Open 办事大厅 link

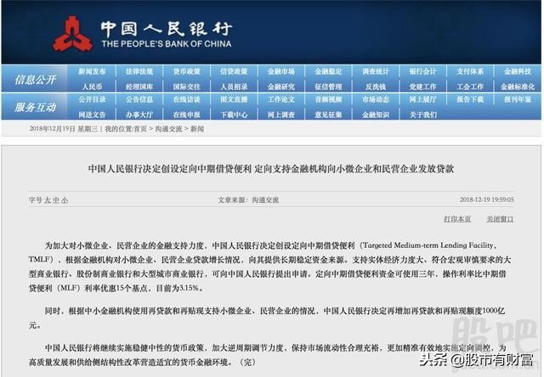pos(139,115)
